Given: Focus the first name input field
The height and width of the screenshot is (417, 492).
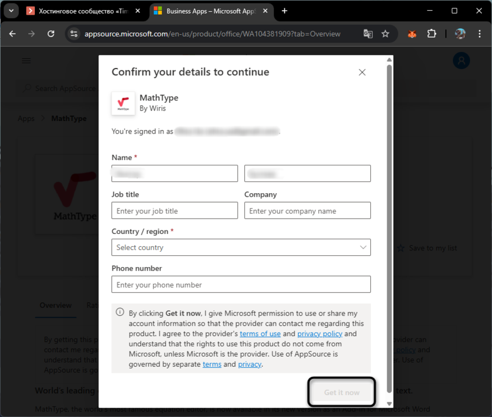Looking at the screenshot, I should [174, 173].
